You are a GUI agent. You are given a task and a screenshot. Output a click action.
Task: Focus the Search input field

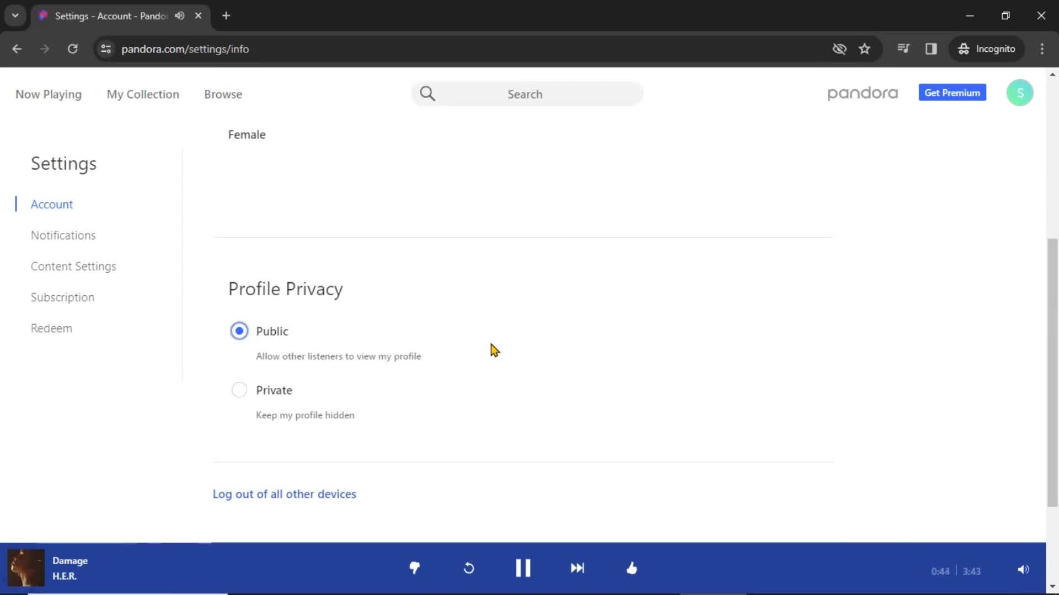(527, 94)
